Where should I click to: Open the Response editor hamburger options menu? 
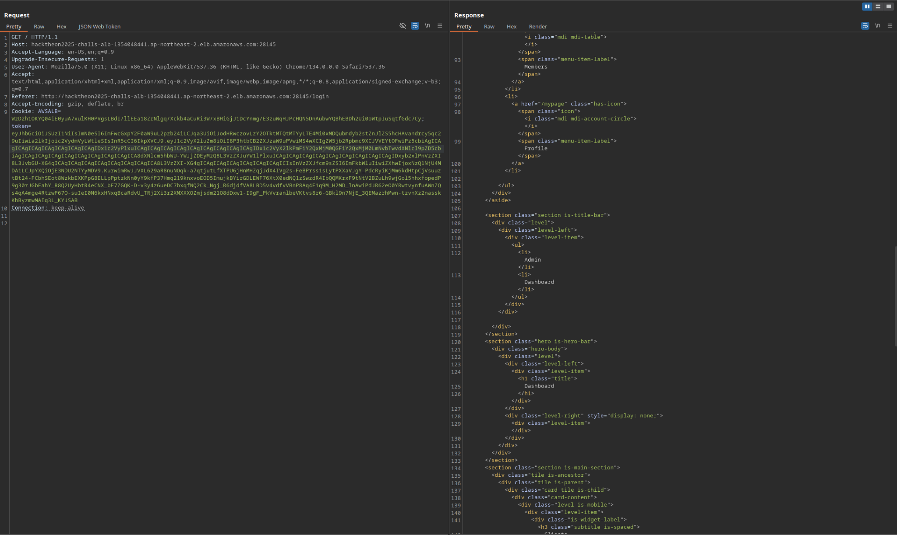(890, 26)
